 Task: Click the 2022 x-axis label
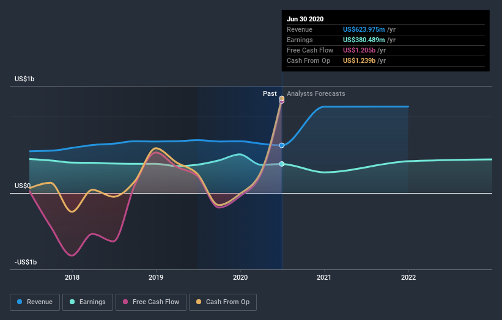click(408, 277)
